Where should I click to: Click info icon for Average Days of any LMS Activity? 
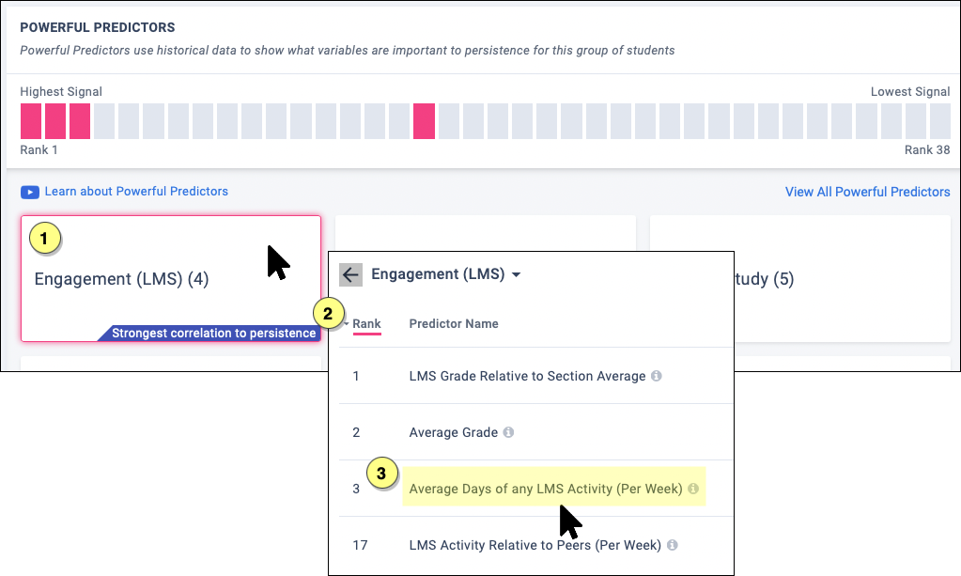tap(693, 489)
